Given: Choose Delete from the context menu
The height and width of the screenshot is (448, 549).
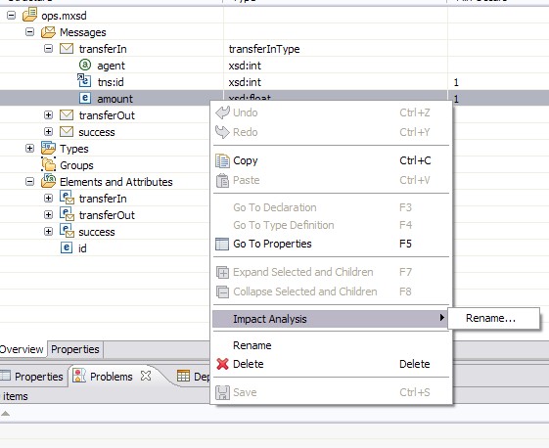Looking at the screenshot, I should coord(331,364).
